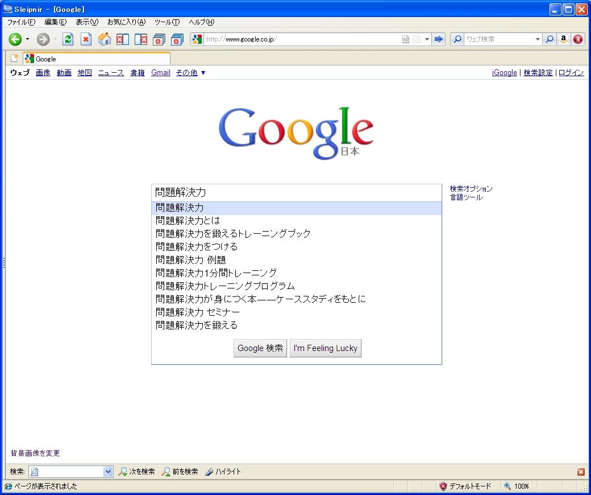
Task: Click the grayed RSS feed icon
Action: click(417, 39)
